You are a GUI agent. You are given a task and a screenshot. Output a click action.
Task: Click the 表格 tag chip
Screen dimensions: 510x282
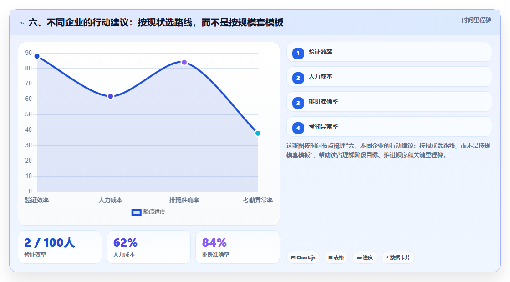pos(336,257)
